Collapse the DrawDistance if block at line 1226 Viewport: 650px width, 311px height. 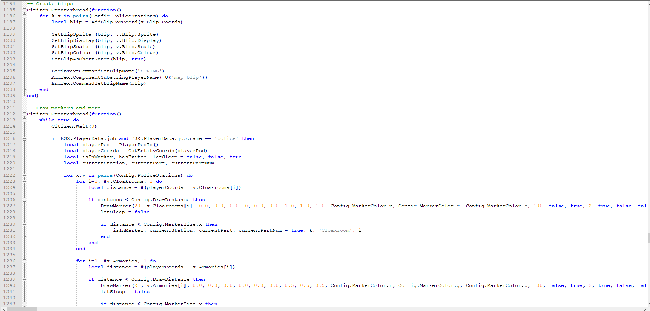click(24, 199)
